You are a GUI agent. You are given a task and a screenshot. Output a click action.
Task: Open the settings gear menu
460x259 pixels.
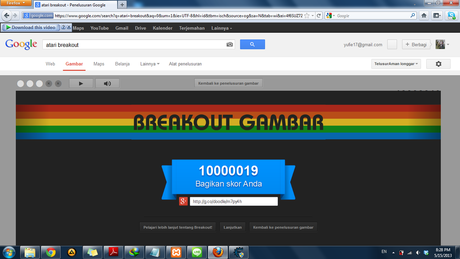click(438, 64)
